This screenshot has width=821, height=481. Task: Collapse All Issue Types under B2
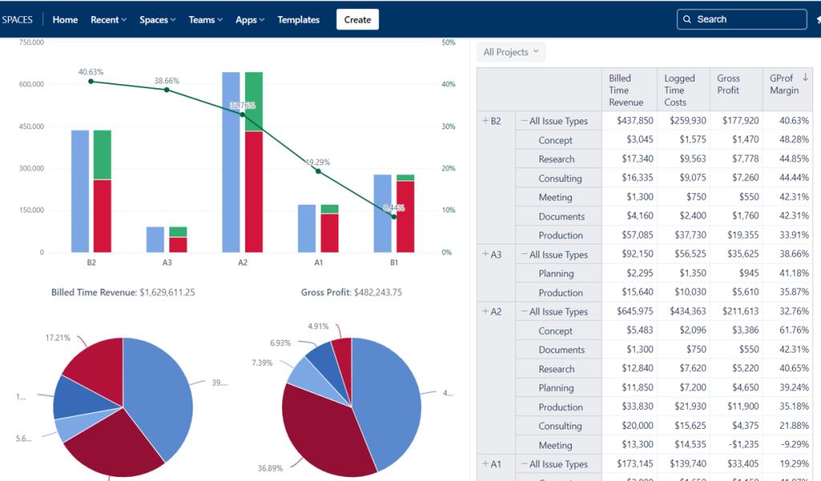(x=524, y=120)
